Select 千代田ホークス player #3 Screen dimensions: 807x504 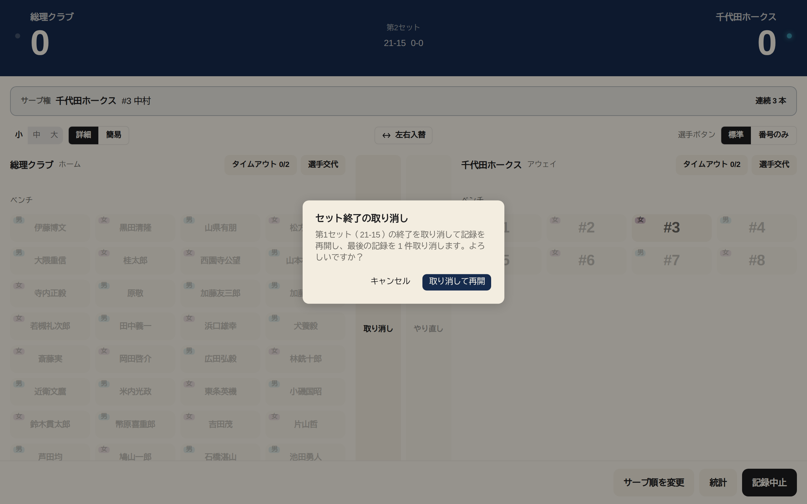tap(672, 228)
